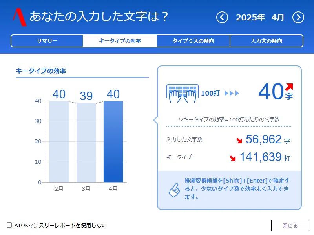Go to previous month with left arrow

pos(222,17)
